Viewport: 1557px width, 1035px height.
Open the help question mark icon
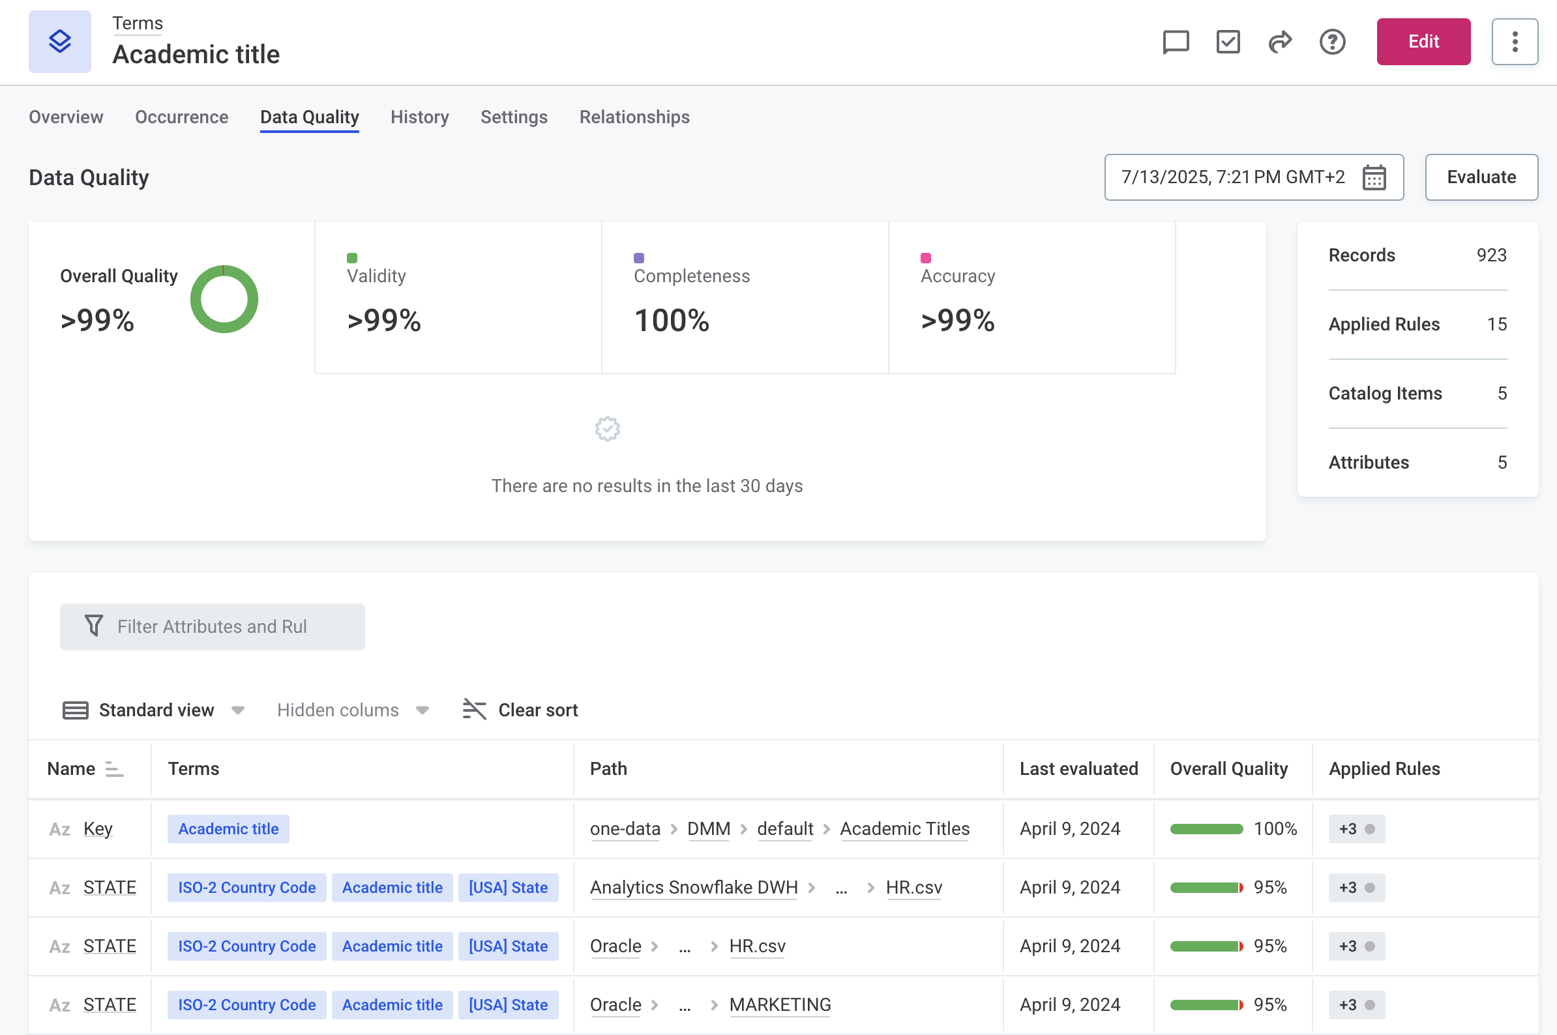click(x=1332, y=42)
